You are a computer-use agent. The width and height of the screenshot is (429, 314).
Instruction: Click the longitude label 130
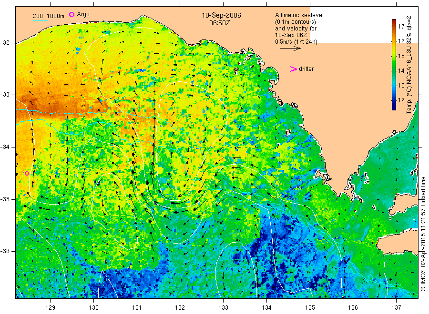pyautogui.click(x=93, y=308)
